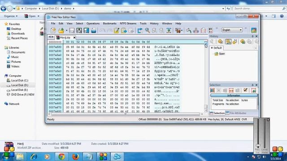Click the horizontal scrollbar of hex view
The width and height of the screenshot is (287, 161).
(x=126, y=114)
